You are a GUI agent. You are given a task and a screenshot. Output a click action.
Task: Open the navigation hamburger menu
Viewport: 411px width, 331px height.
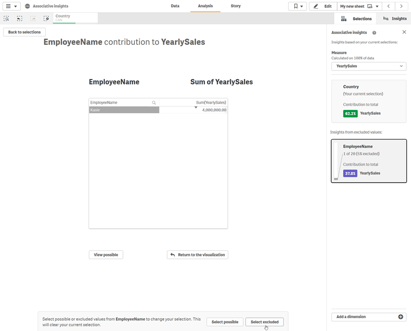[11, 6]
